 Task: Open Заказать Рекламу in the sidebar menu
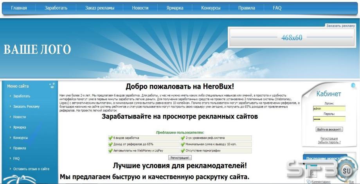pyautogui.click(x=26, y=106)
